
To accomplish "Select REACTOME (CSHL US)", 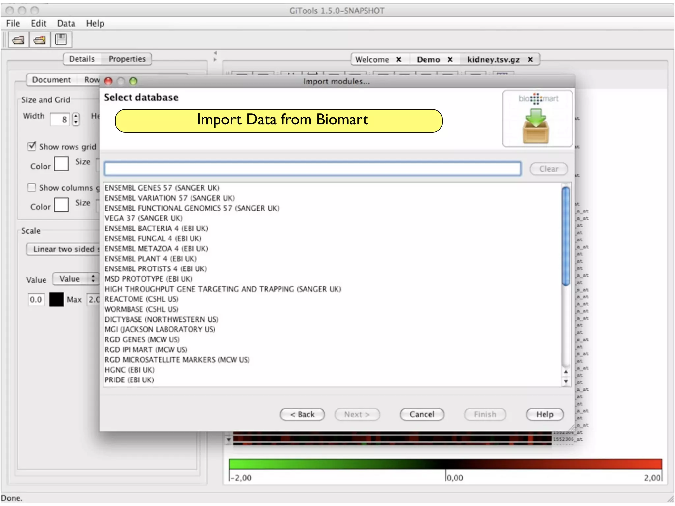I will pos(332,299).
